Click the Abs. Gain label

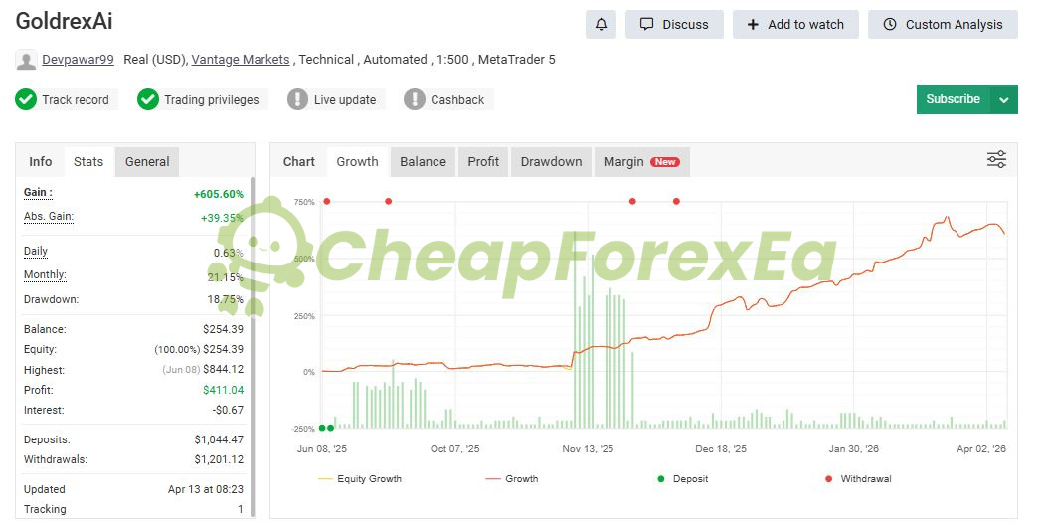(x=49, y=217)
